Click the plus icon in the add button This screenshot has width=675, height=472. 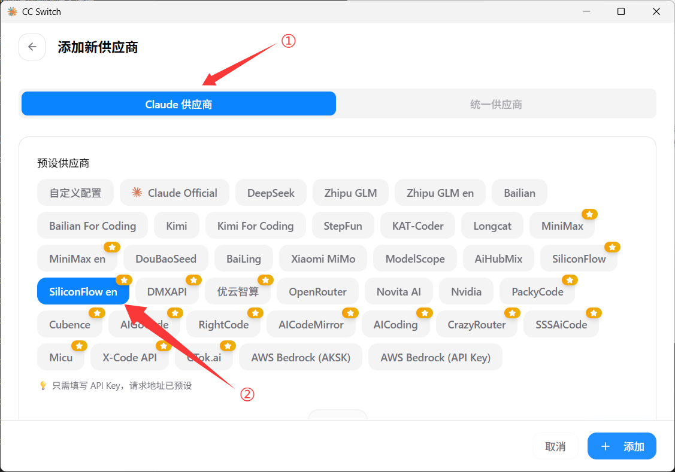click(606, 447)
